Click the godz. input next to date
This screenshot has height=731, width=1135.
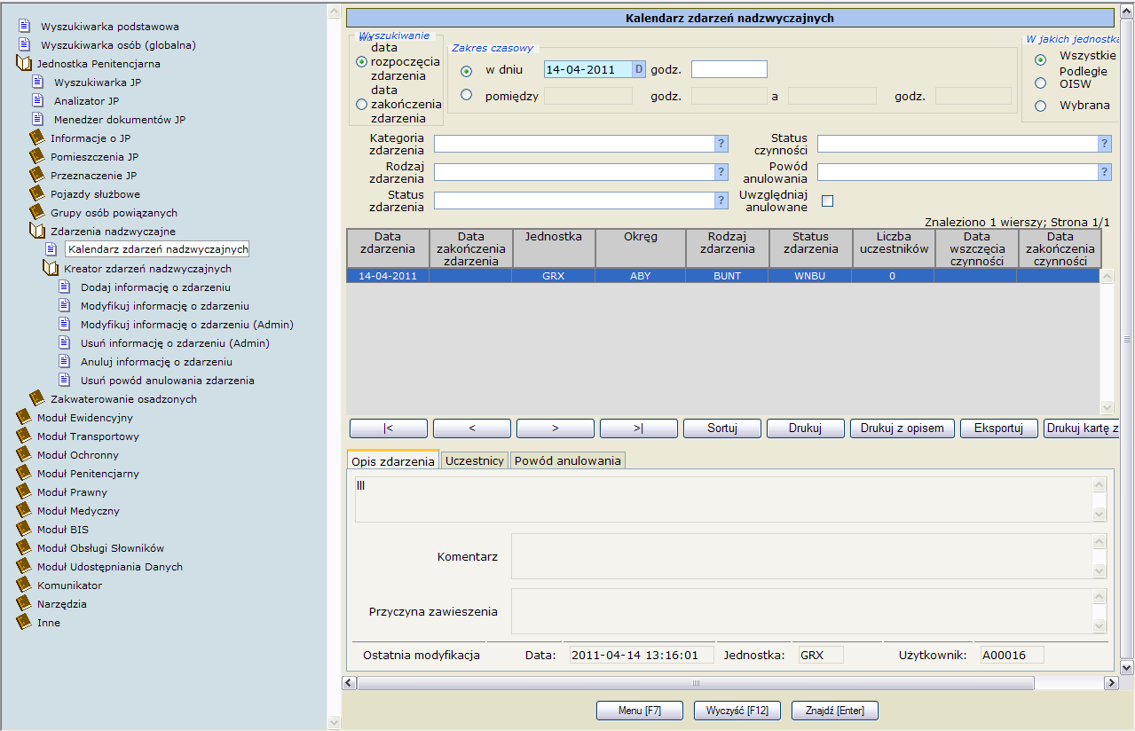pyautogui.click(x=729, y=69)
